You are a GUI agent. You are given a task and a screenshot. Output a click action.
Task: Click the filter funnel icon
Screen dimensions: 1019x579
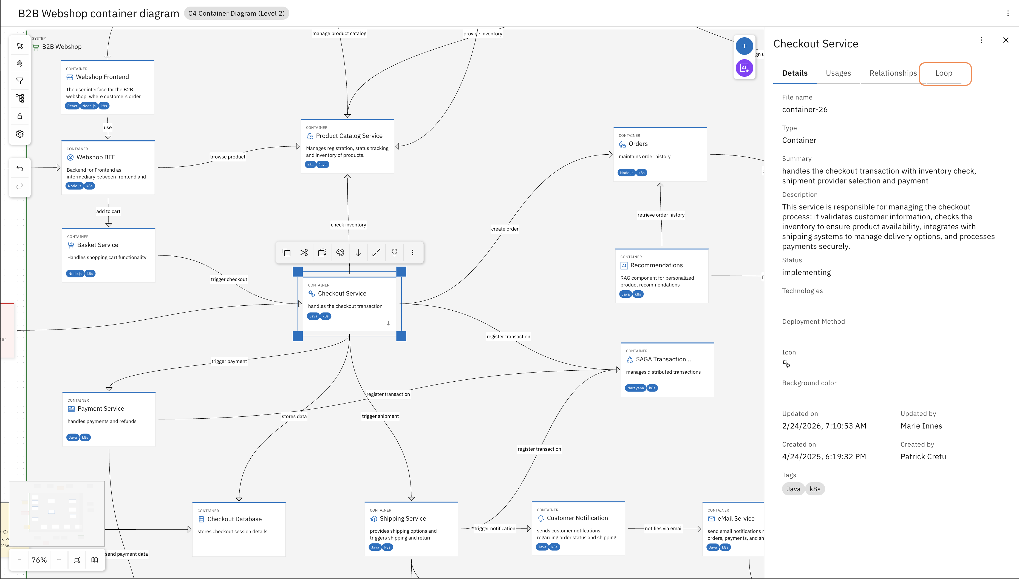19,81
